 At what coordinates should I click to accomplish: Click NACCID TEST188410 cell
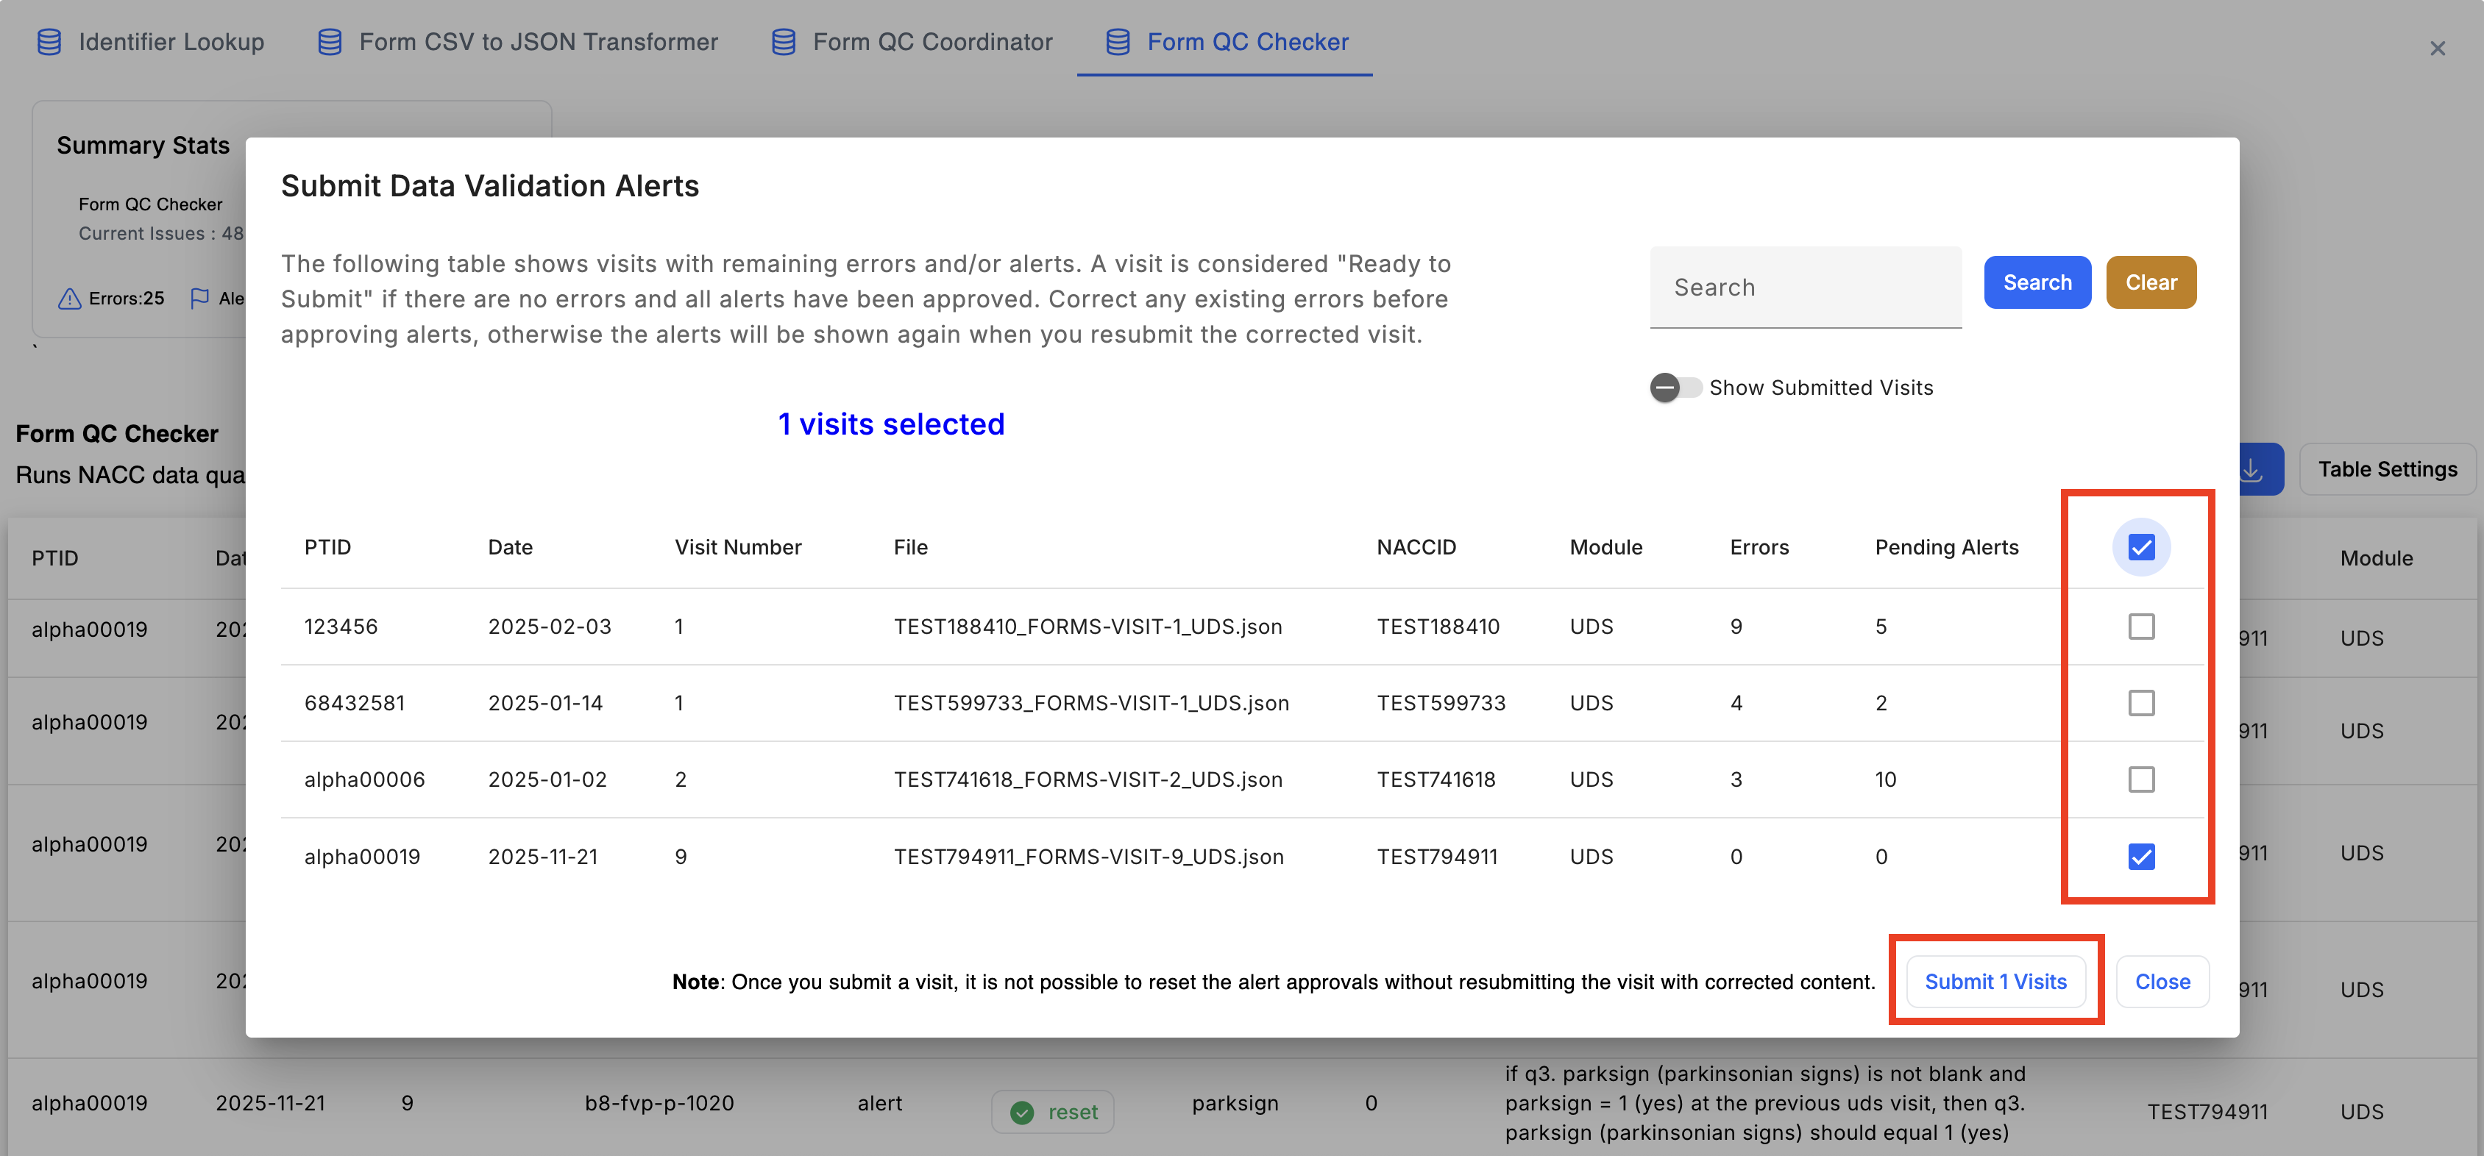(x=1438, y=627)
